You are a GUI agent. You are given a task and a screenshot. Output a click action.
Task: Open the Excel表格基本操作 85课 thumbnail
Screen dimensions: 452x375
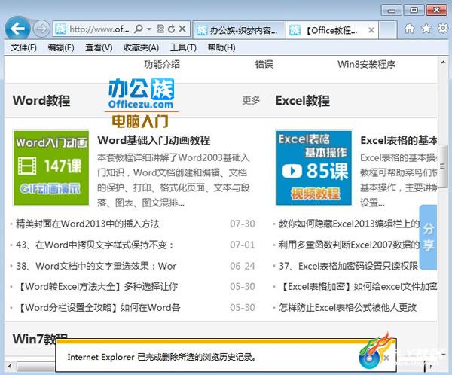pyautogui.click(x=314, y=168)
